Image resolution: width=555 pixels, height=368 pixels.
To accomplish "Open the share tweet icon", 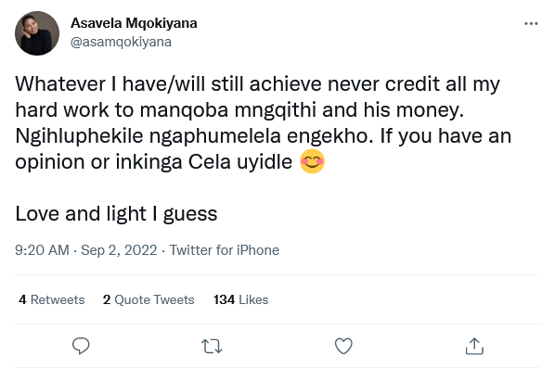I will 474,346.
